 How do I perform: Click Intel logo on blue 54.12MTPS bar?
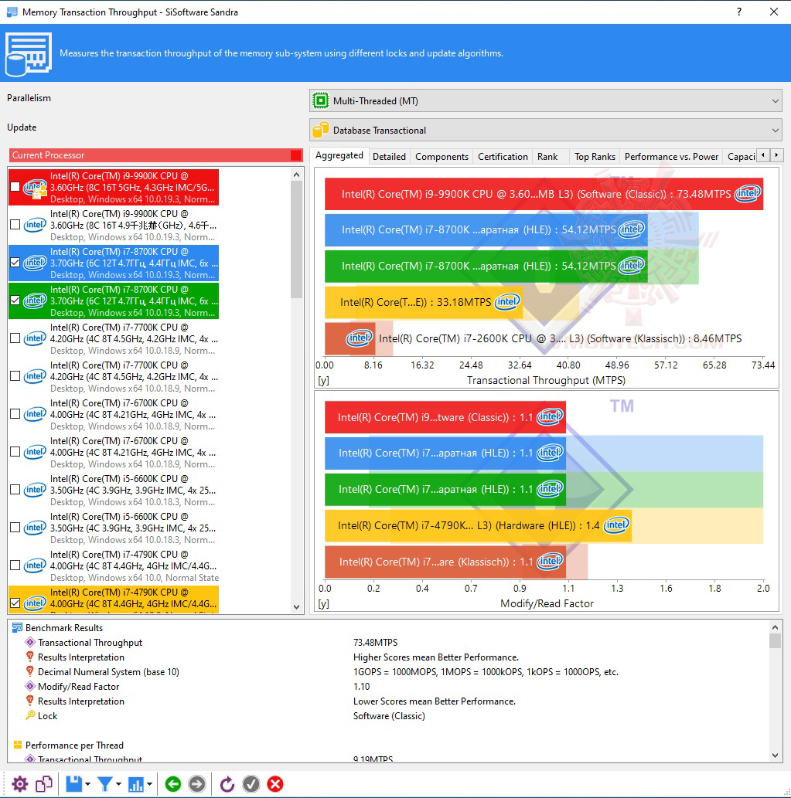[x=631, y=229]
